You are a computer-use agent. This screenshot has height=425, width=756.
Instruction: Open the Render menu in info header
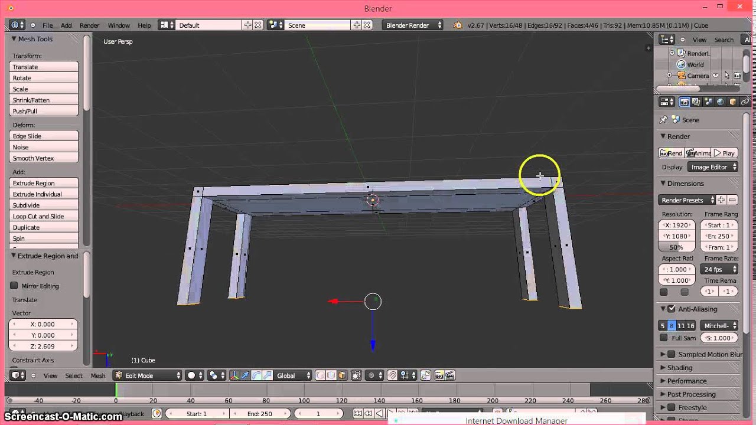point(90,25)
